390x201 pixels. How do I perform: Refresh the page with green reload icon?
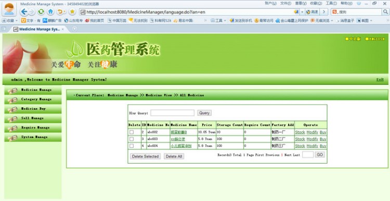coord(41,11)
